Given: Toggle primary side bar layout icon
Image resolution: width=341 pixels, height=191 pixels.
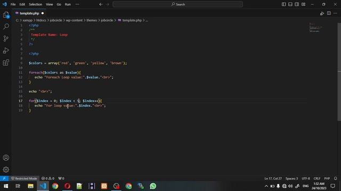Looking at the screenshot, I should [283, 4].
